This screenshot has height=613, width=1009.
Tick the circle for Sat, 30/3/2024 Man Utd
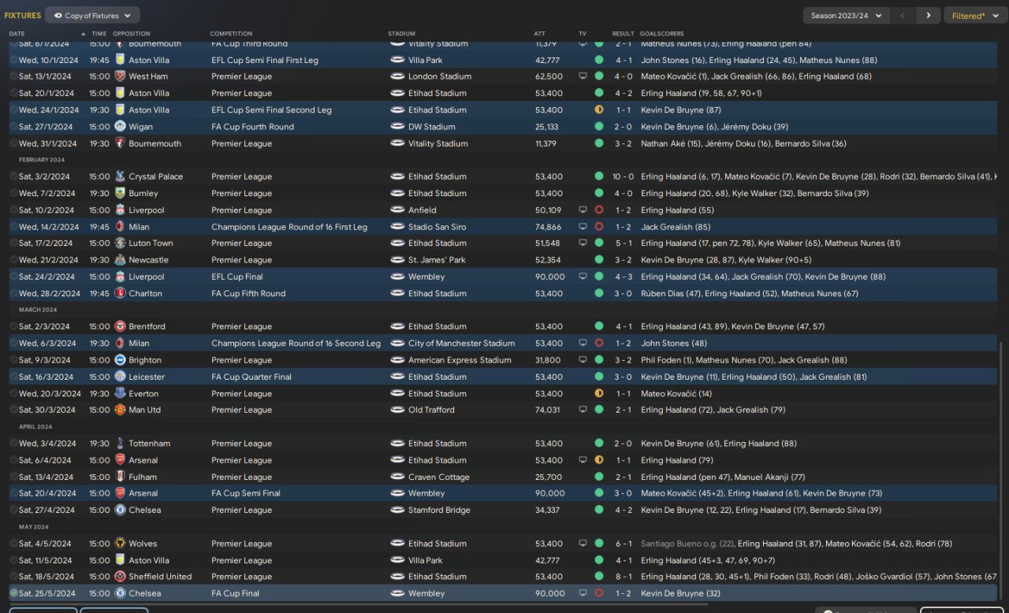[x=13, y=410]
